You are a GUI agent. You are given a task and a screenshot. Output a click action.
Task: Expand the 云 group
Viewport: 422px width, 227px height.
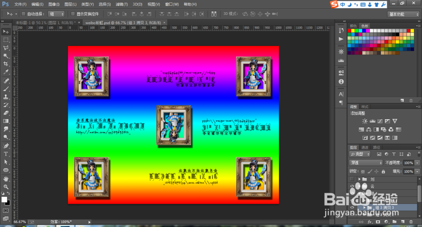click(359, 186)
